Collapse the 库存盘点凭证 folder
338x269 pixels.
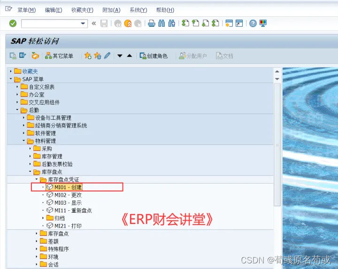click(37, 179)
